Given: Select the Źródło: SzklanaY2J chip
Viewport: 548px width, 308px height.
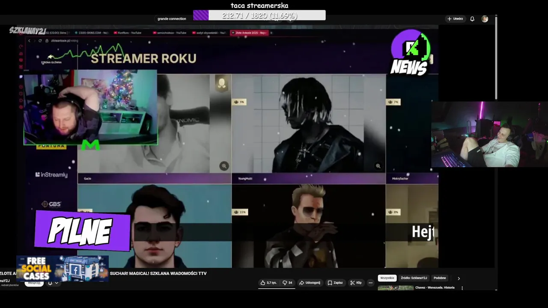Looking at the screenshot, I should (x=414, y=278).
